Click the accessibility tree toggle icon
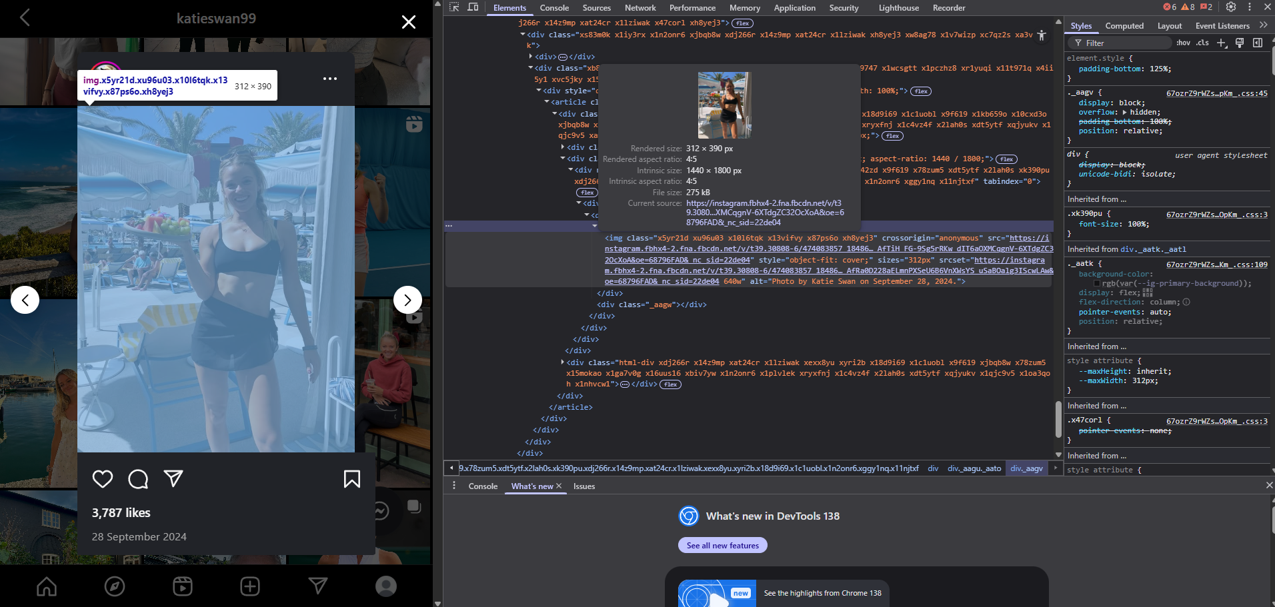The width and height of the screenshot is (1275, 607). click(1041, 35)
